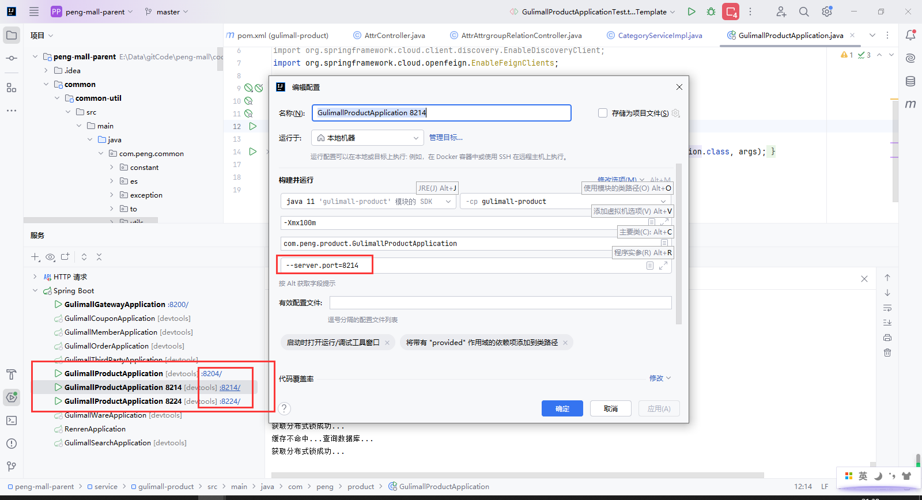Viewport: 922px width, 500px height.
Task: Switch to CategoryServiceImpl.java tab
Action: (x=655, y=35)
